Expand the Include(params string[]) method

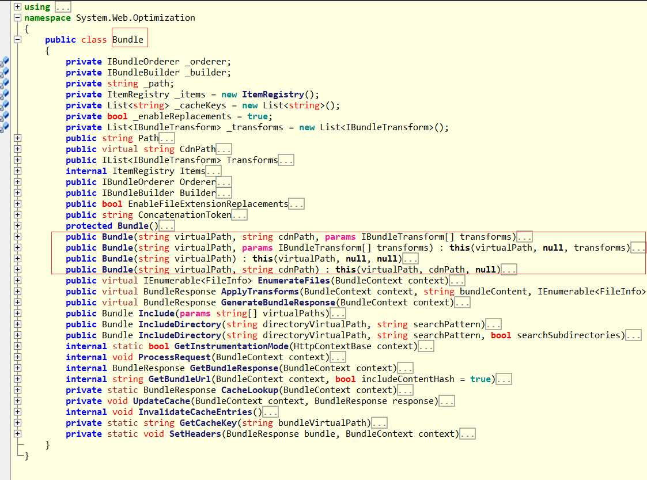point(17,313)
